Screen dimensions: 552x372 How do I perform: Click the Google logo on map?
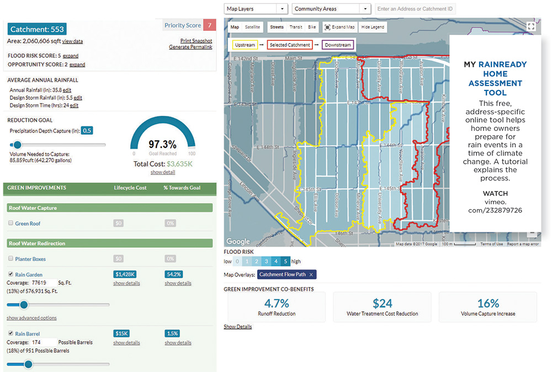pyautogui.click(x=238, y=242)
